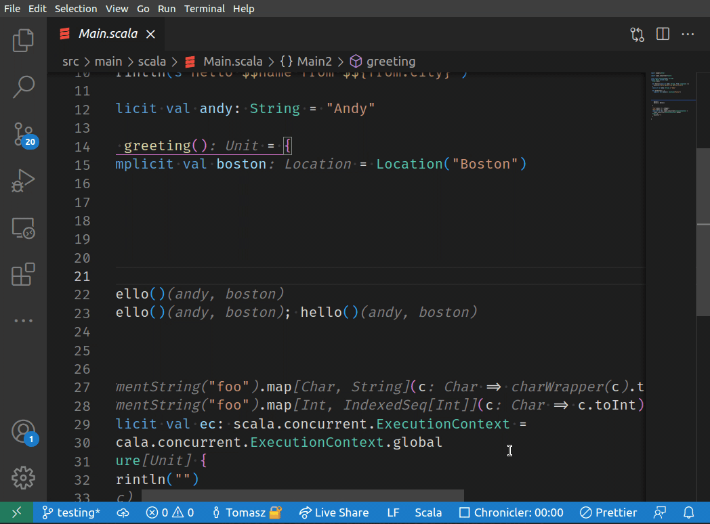
Task: Click line number 14 in the gutter
Action: pyautogui.click(x=82, y=147)
